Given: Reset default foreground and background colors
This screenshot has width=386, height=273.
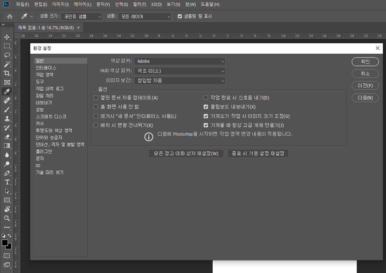Looking at the screenshot, I should 3,236.
